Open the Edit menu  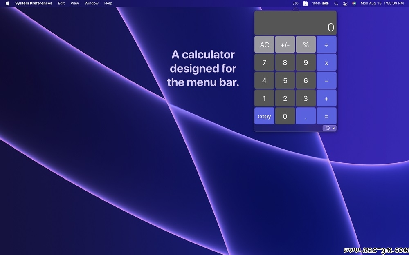tap(61, 3)
